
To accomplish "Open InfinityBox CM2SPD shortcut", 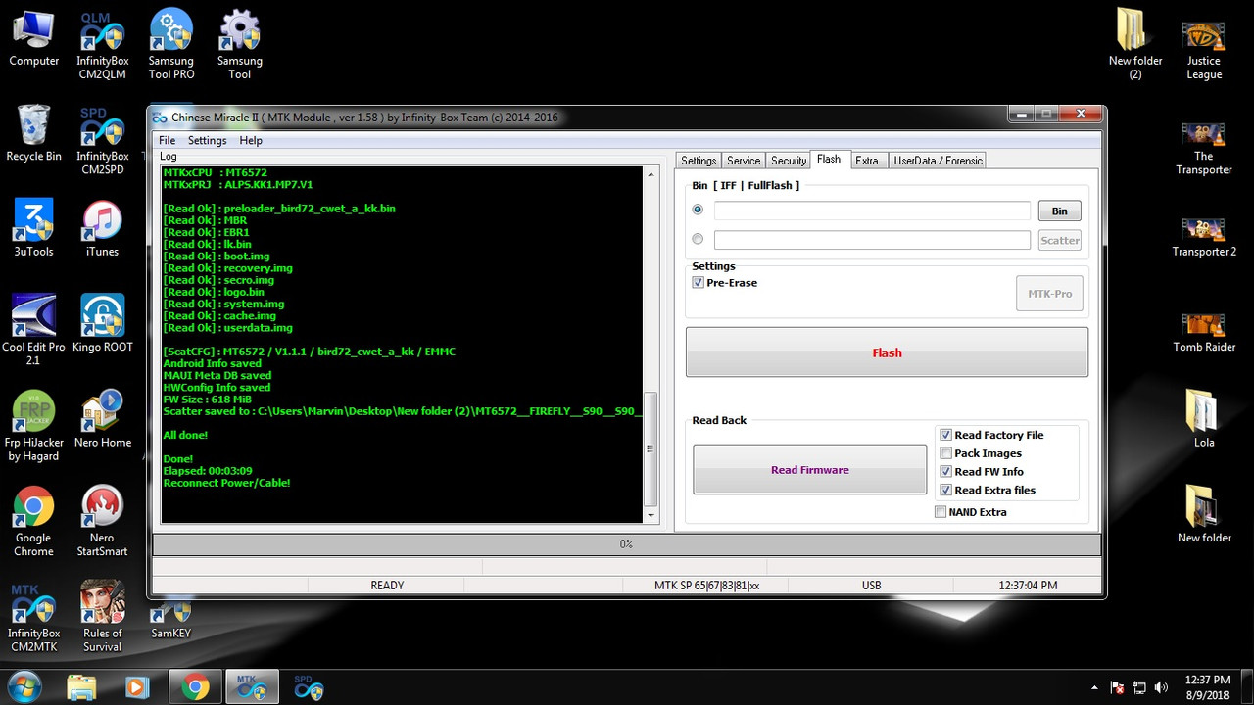I will pyautogui.click(x=103, y=141).
